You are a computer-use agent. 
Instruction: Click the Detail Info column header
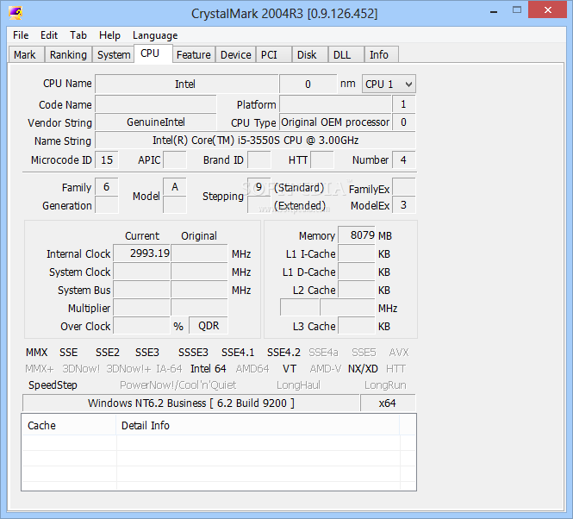point(258,426)
